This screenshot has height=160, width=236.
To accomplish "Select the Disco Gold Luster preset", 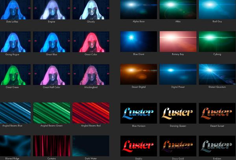I will click(x=178, y=146).
